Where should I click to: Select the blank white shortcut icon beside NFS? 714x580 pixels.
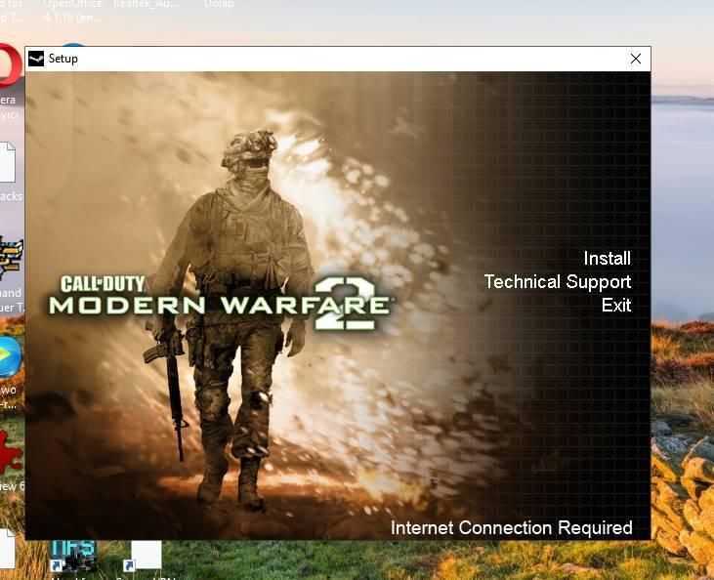pyautogui.click(x=144, y=556)
